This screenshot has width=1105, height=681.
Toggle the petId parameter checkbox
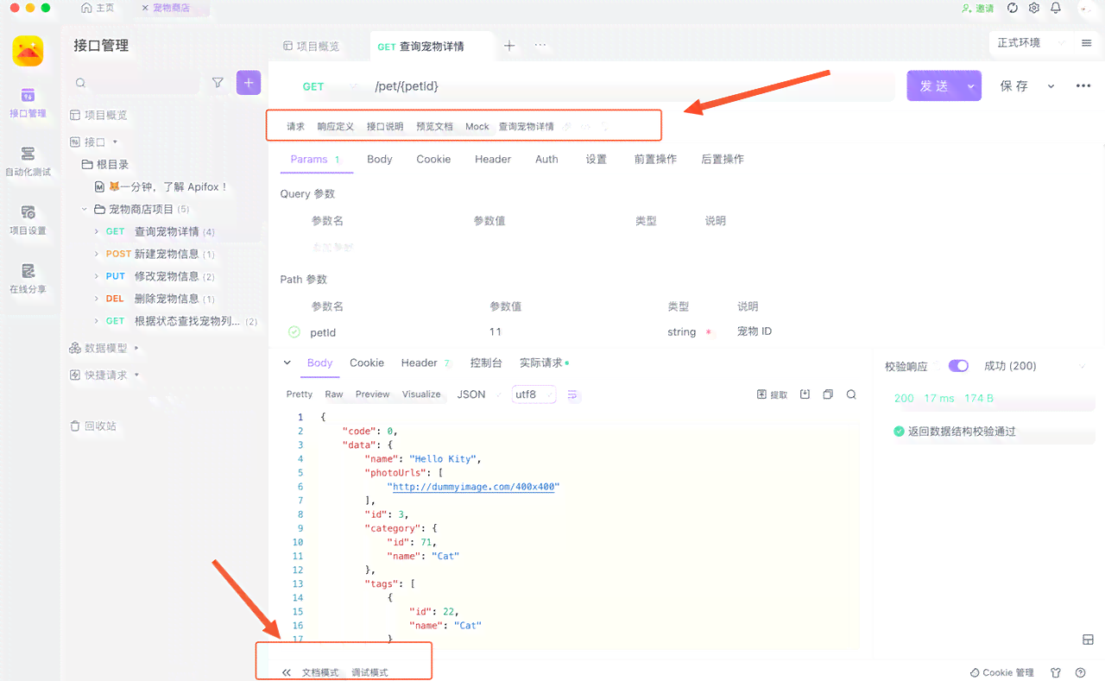click(294, 331)
